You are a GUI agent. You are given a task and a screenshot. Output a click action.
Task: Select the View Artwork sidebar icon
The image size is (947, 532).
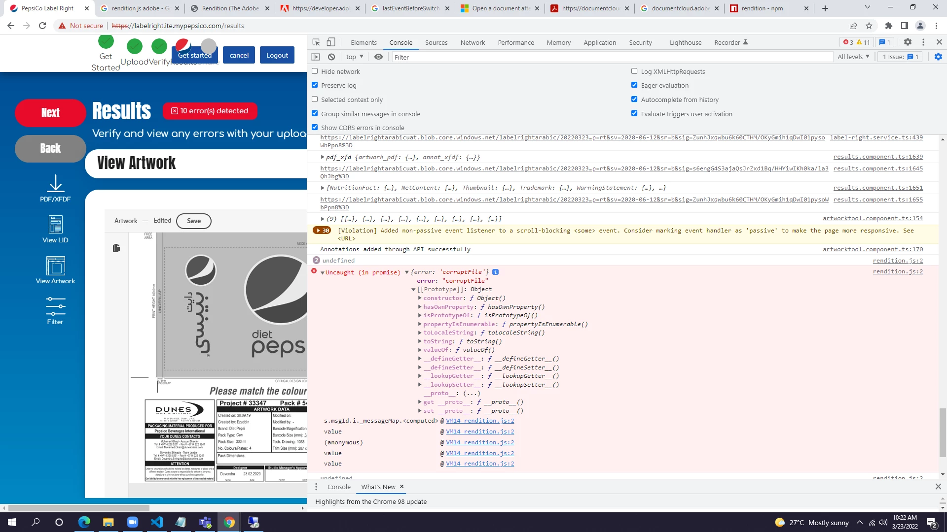coord(55,266)
